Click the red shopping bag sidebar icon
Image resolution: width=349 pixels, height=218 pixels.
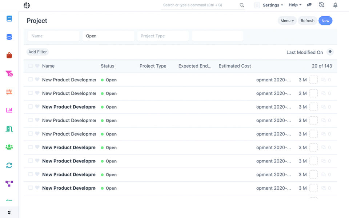pos(9,55)
